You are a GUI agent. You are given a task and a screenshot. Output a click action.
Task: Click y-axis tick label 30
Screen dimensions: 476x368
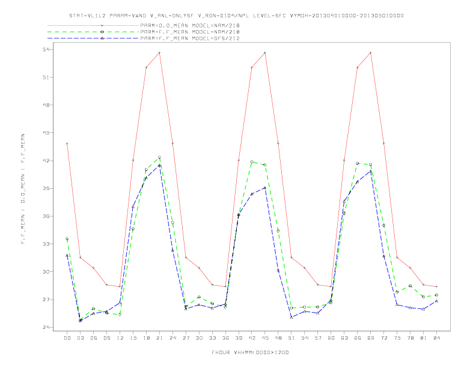click(x=46, y=272)
